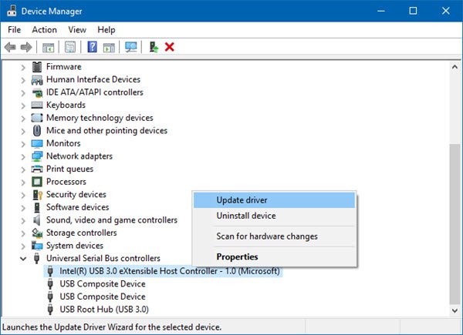Open Help via blue question mark icon
This screenshot has height=335, width=463.
92,47
